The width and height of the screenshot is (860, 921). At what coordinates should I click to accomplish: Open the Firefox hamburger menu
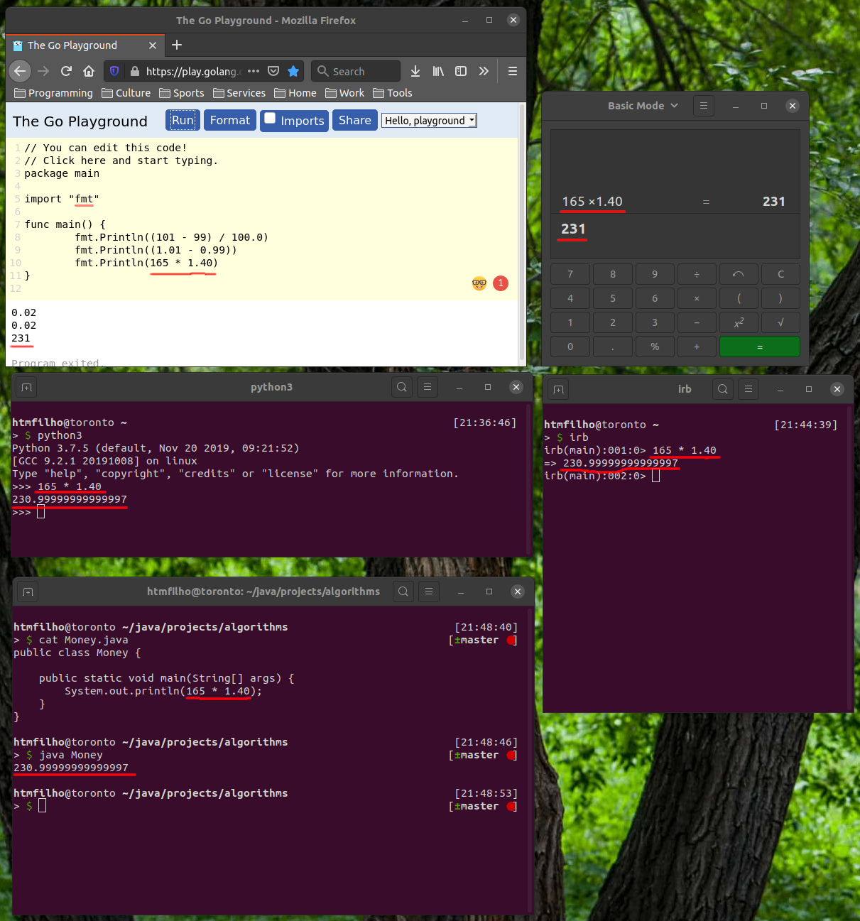tap(513, 71)
